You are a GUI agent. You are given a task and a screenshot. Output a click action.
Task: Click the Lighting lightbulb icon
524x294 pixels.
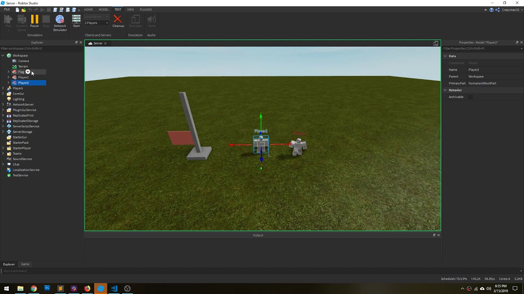pos(9,99)
